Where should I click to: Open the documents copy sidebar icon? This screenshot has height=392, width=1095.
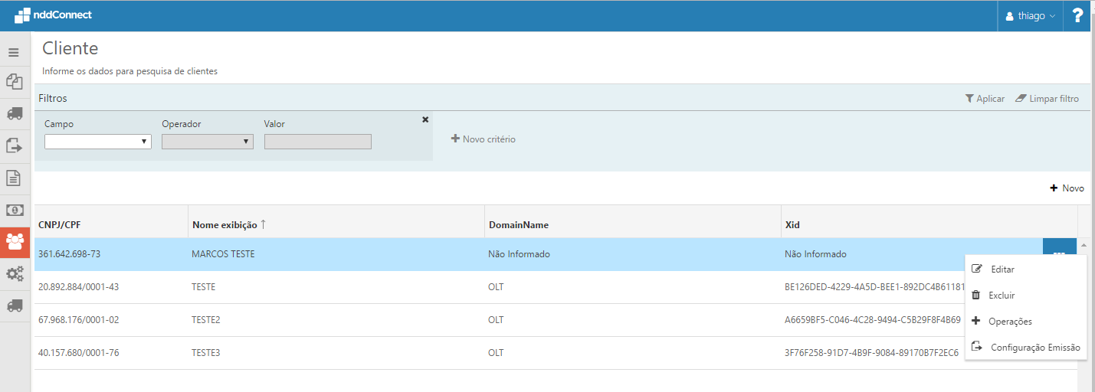click(x=14, y=81)
